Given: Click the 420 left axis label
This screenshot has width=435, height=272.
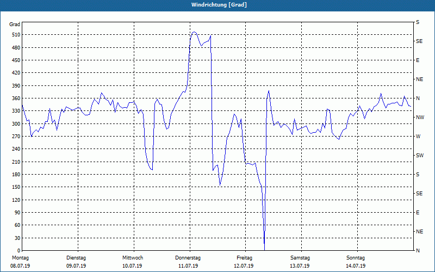Looking at the screenshot, I should (x=16, y=73).
